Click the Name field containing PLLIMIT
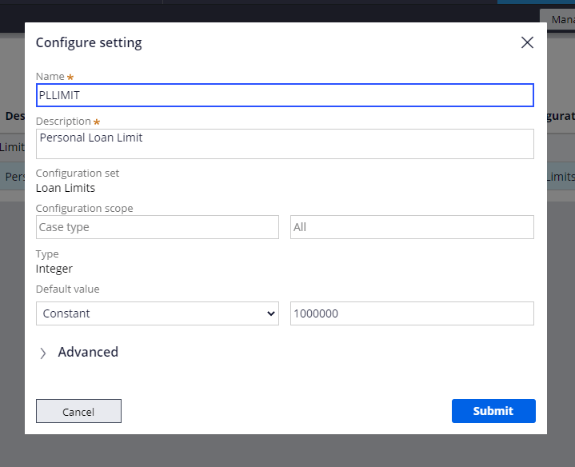 pos(284,95)
